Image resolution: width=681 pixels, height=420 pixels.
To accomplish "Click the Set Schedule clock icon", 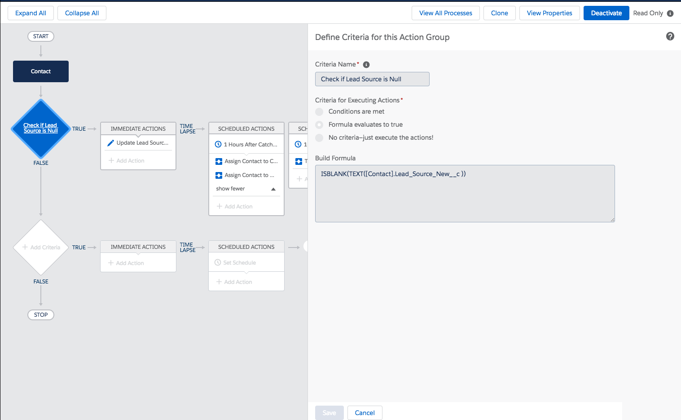I will pos(218,263).
